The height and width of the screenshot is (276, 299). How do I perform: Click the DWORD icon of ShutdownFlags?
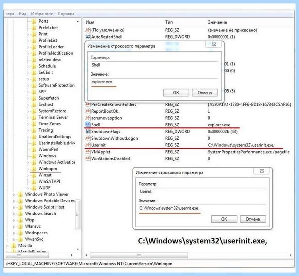(x=88, y=131)
